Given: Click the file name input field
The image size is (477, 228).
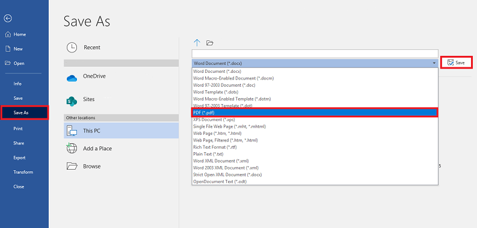Looking at the screenshot, I should coord(315,54).
